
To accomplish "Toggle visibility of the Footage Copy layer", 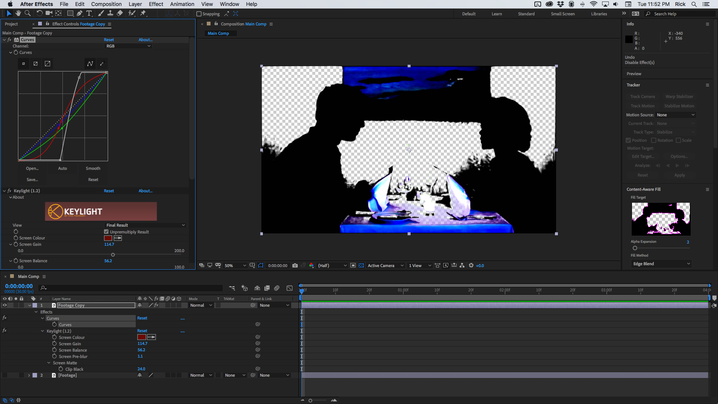I will point(4,305).
